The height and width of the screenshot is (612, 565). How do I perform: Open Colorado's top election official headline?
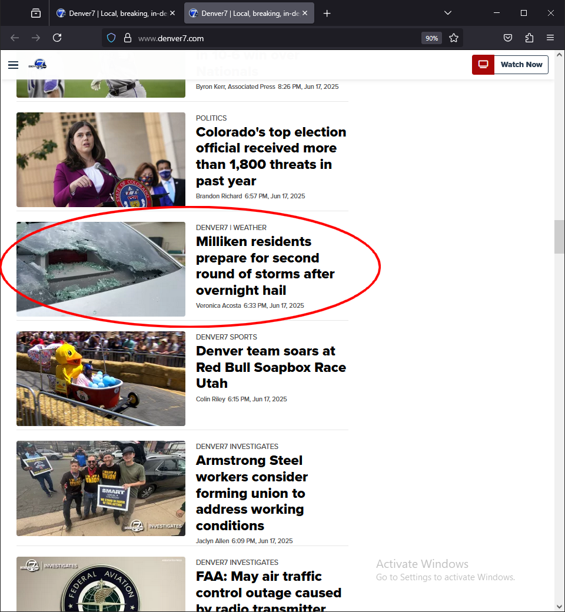click(x=271, y=156)
